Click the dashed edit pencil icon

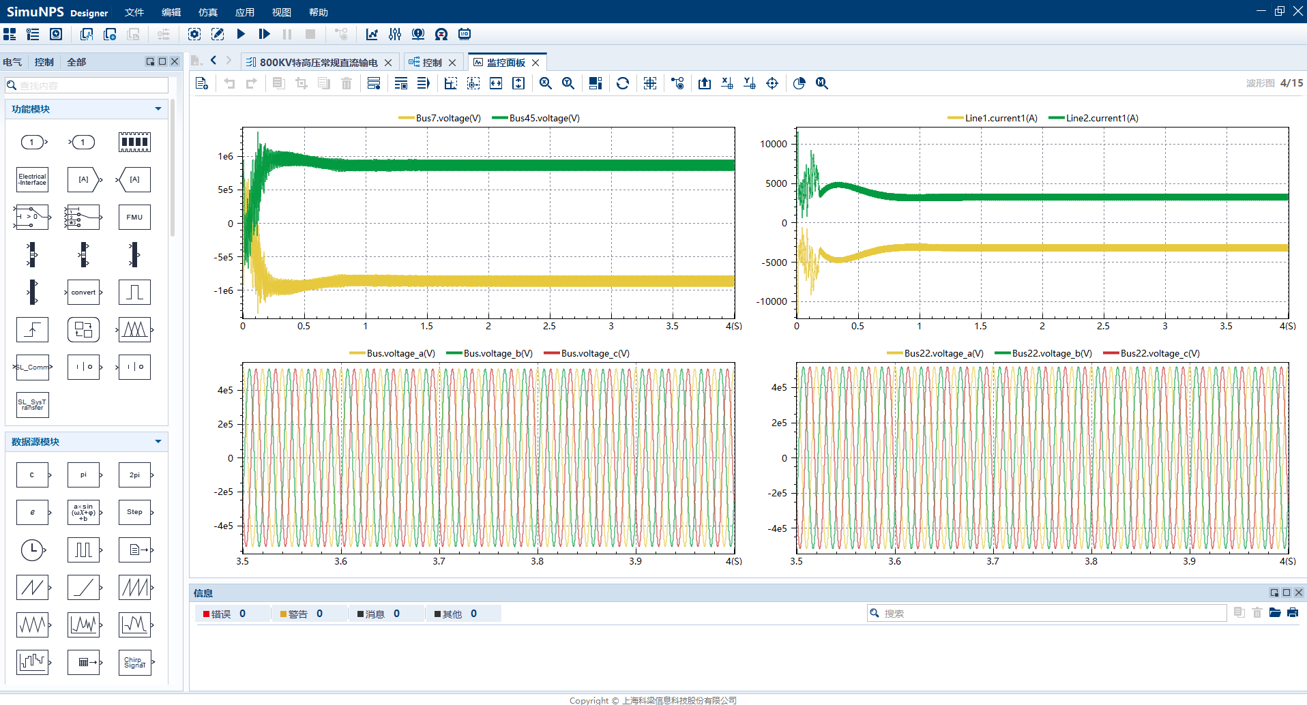click(x=218, y=34)
